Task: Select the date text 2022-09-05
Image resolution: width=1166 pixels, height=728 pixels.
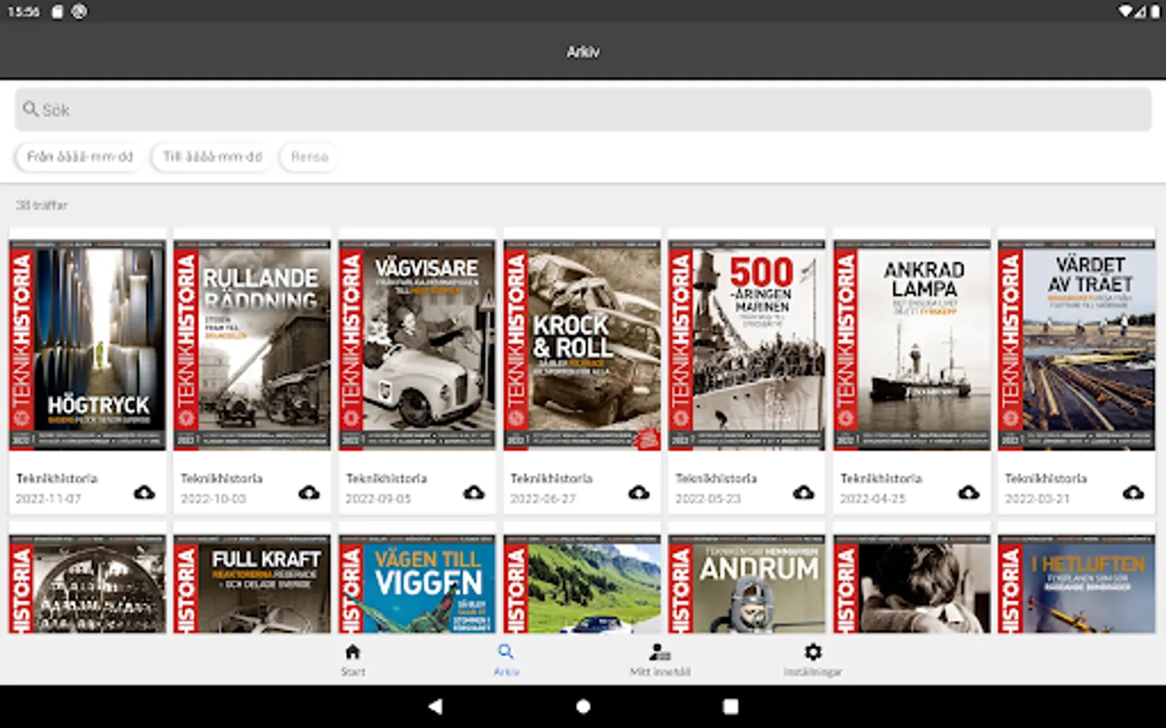Action: [378, 499]
